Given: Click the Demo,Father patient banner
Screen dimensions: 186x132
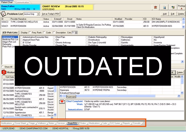Looking at the screenshot, I should [x=20, y=7].
